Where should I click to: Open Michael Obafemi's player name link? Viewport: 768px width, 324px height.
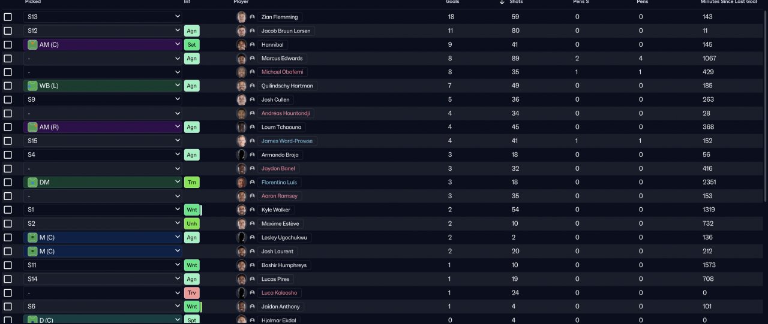(283, 72)
